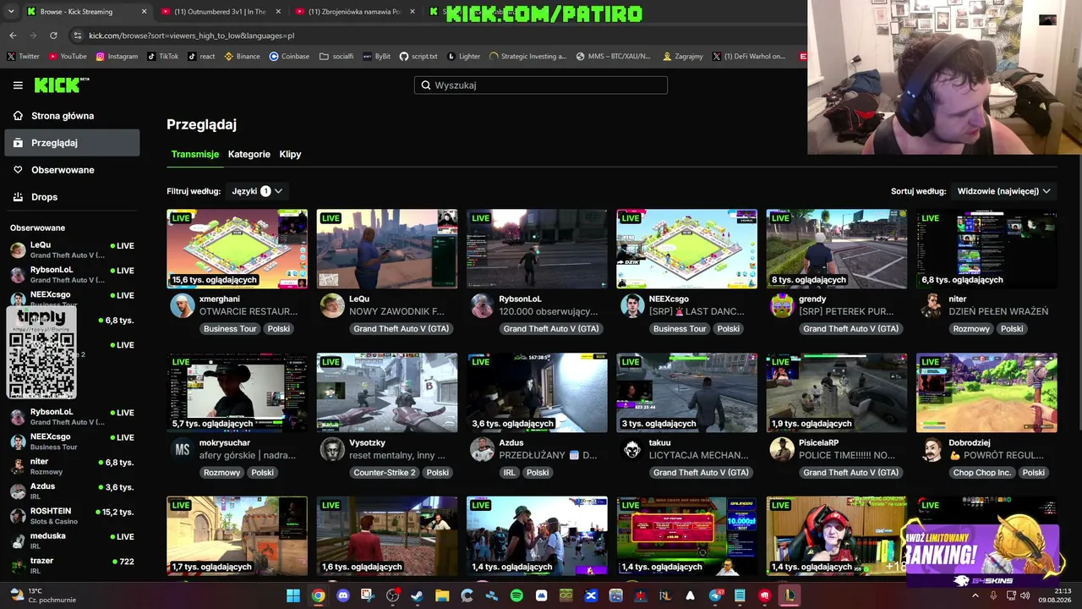Screen dimensions: 1082x609
Task: Open ROSHTEIN's channel in the followed list
Action: point(72,516)
